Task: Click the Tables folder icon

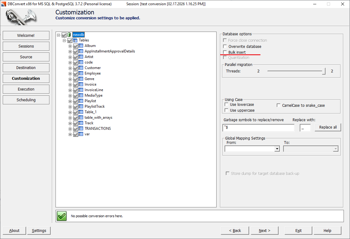Action: point(75,40)
